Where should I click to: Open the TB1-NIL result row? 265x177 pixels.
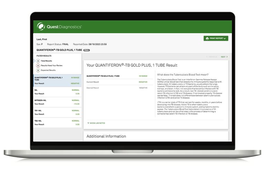pos(57,112)
